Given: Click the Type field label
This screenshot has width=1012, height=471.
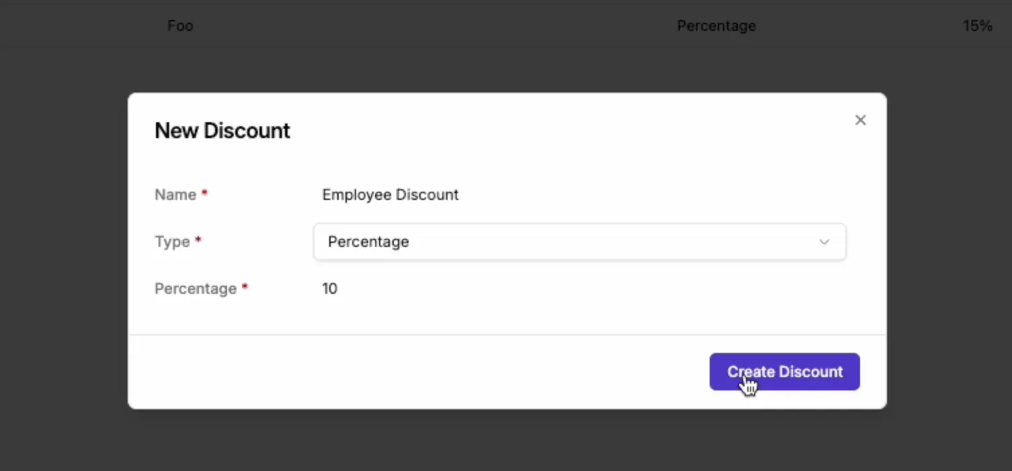Looking at the screenshot, I should [x=172, y=242].
